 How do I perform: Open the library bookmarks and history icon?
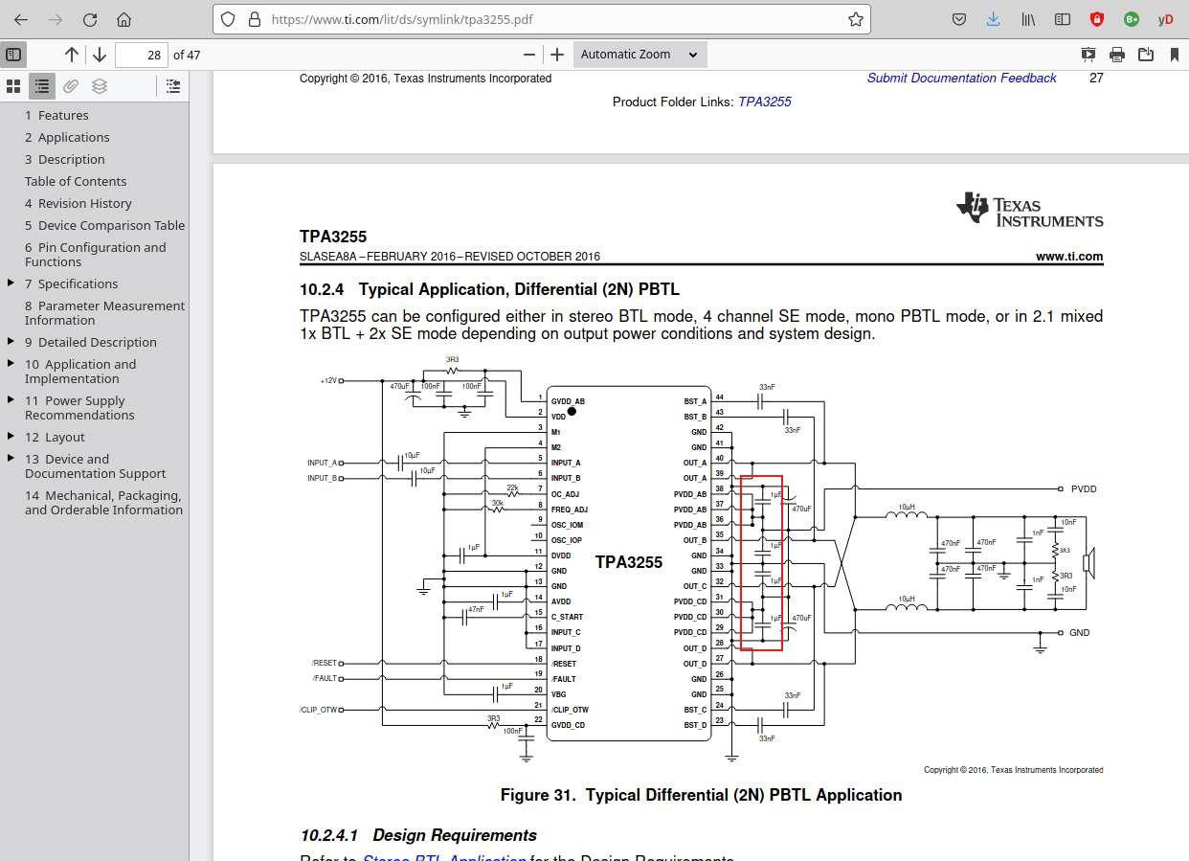point(1028,19)
